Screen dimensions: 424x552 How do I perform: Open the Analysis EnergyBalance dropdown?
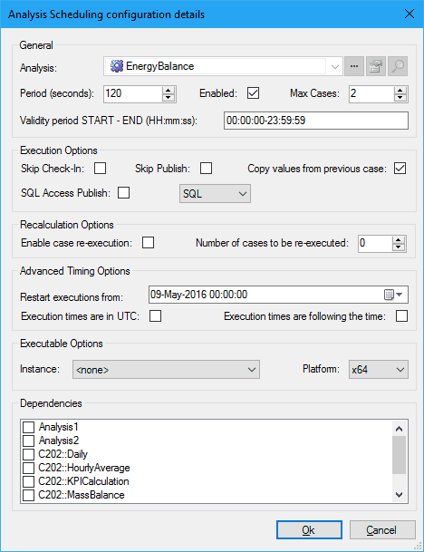335,66
